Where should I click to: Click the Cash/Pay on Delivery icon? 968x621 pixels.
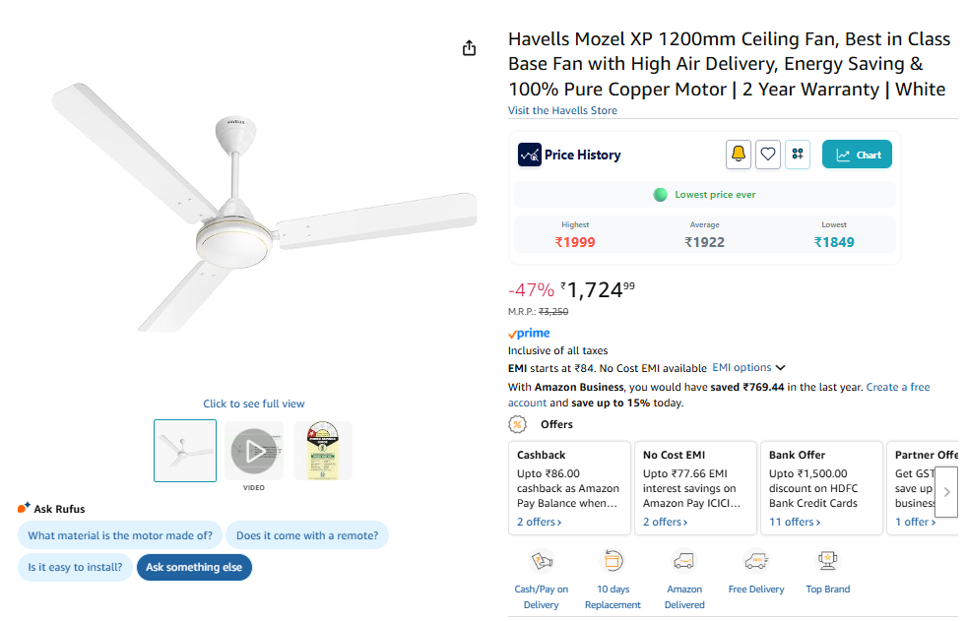(542, 562)
